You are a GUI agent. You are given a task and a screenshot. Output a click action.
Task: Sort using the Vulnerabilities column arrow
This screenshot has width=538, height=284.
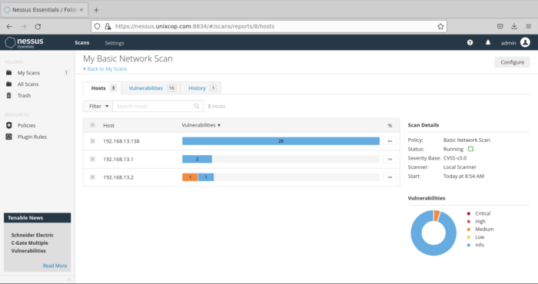click(219, 125)
